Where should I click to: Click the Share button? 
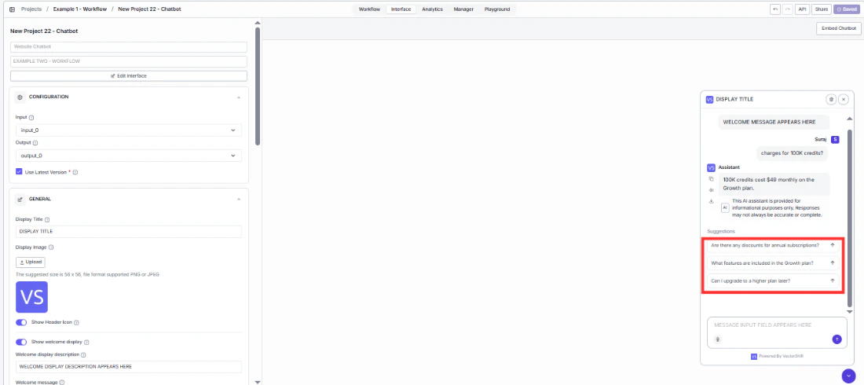821,9
